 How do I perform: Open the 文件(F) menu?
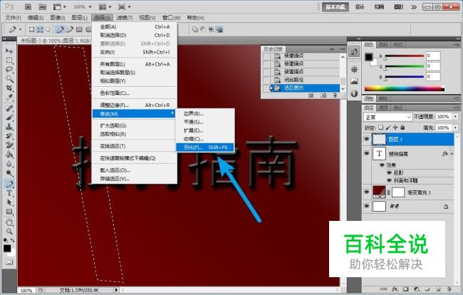[x=14, y=18]
